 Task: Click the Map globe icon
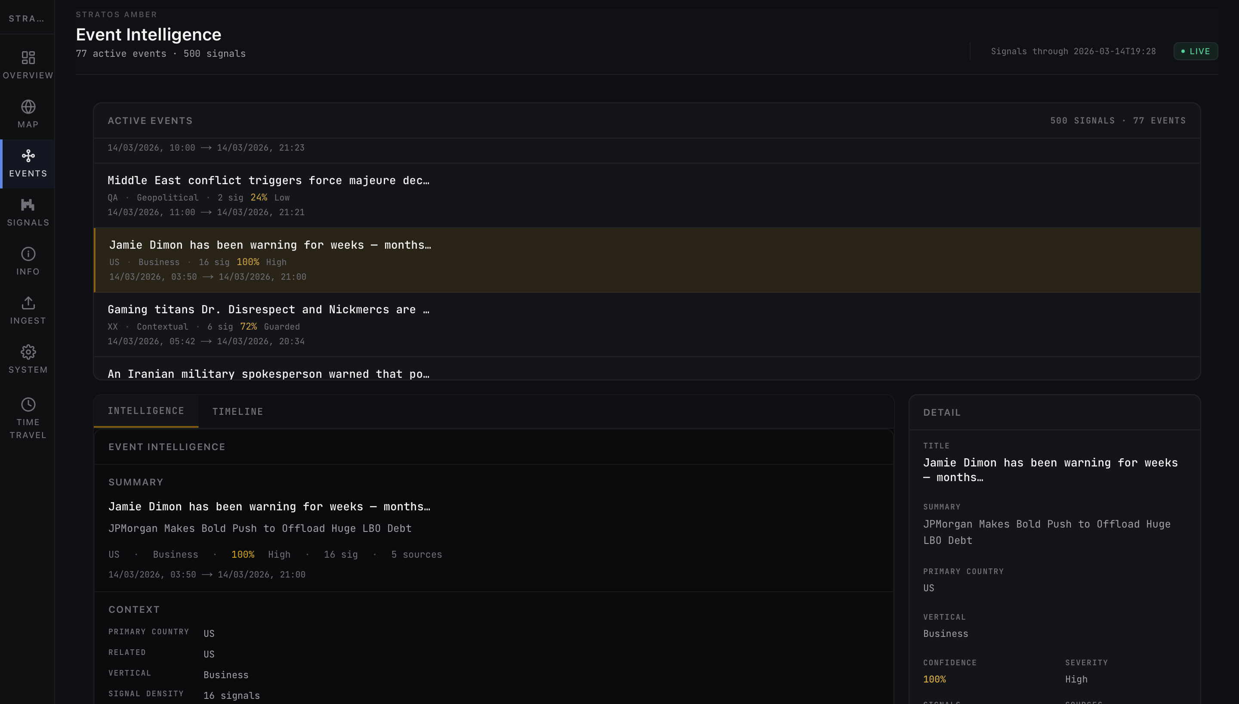point(28,107)
